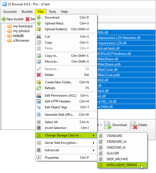The height and width of the screenshot is (173, 156).
Task: Click the scissors Cut icon
Action: 39,37
